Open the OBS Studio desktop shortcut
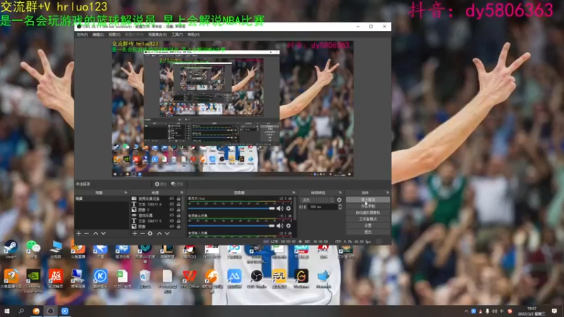 coord(257,279)
